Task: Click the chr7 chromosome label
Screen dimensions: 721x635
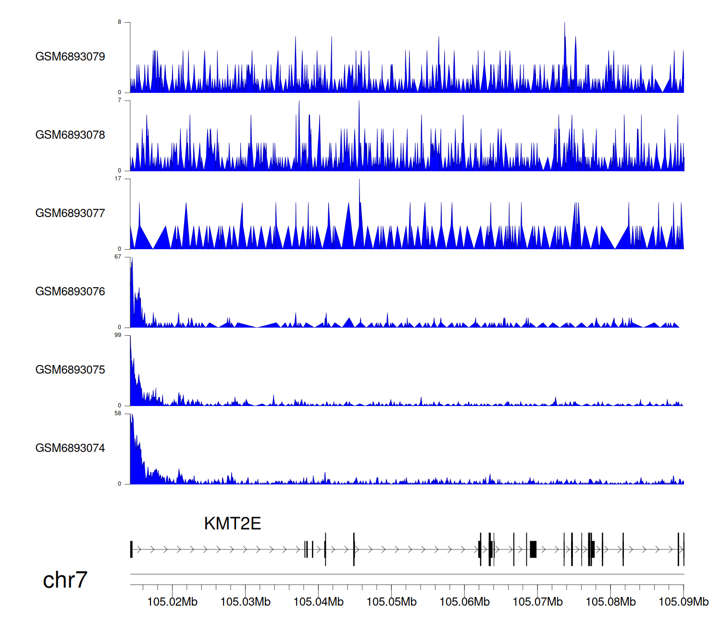Action: tap(65, 580)
